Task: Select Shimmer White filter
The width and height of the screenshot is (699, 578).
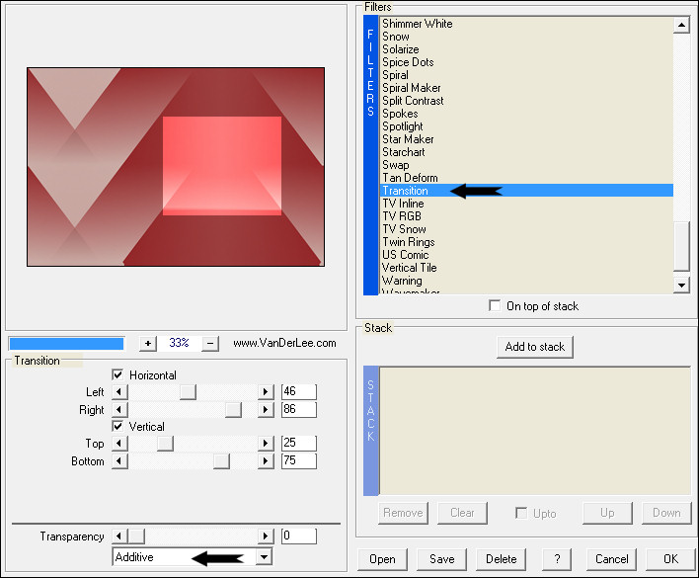Action: (x=526, y=24)
